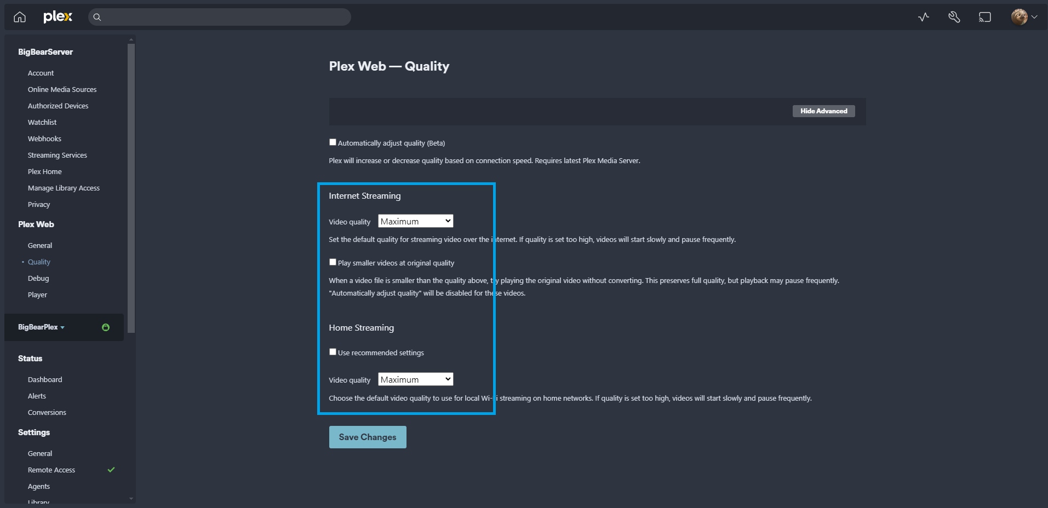1048x508 pixels.
Task: Click the BigBearServer heading
Action: coord(45,52)
